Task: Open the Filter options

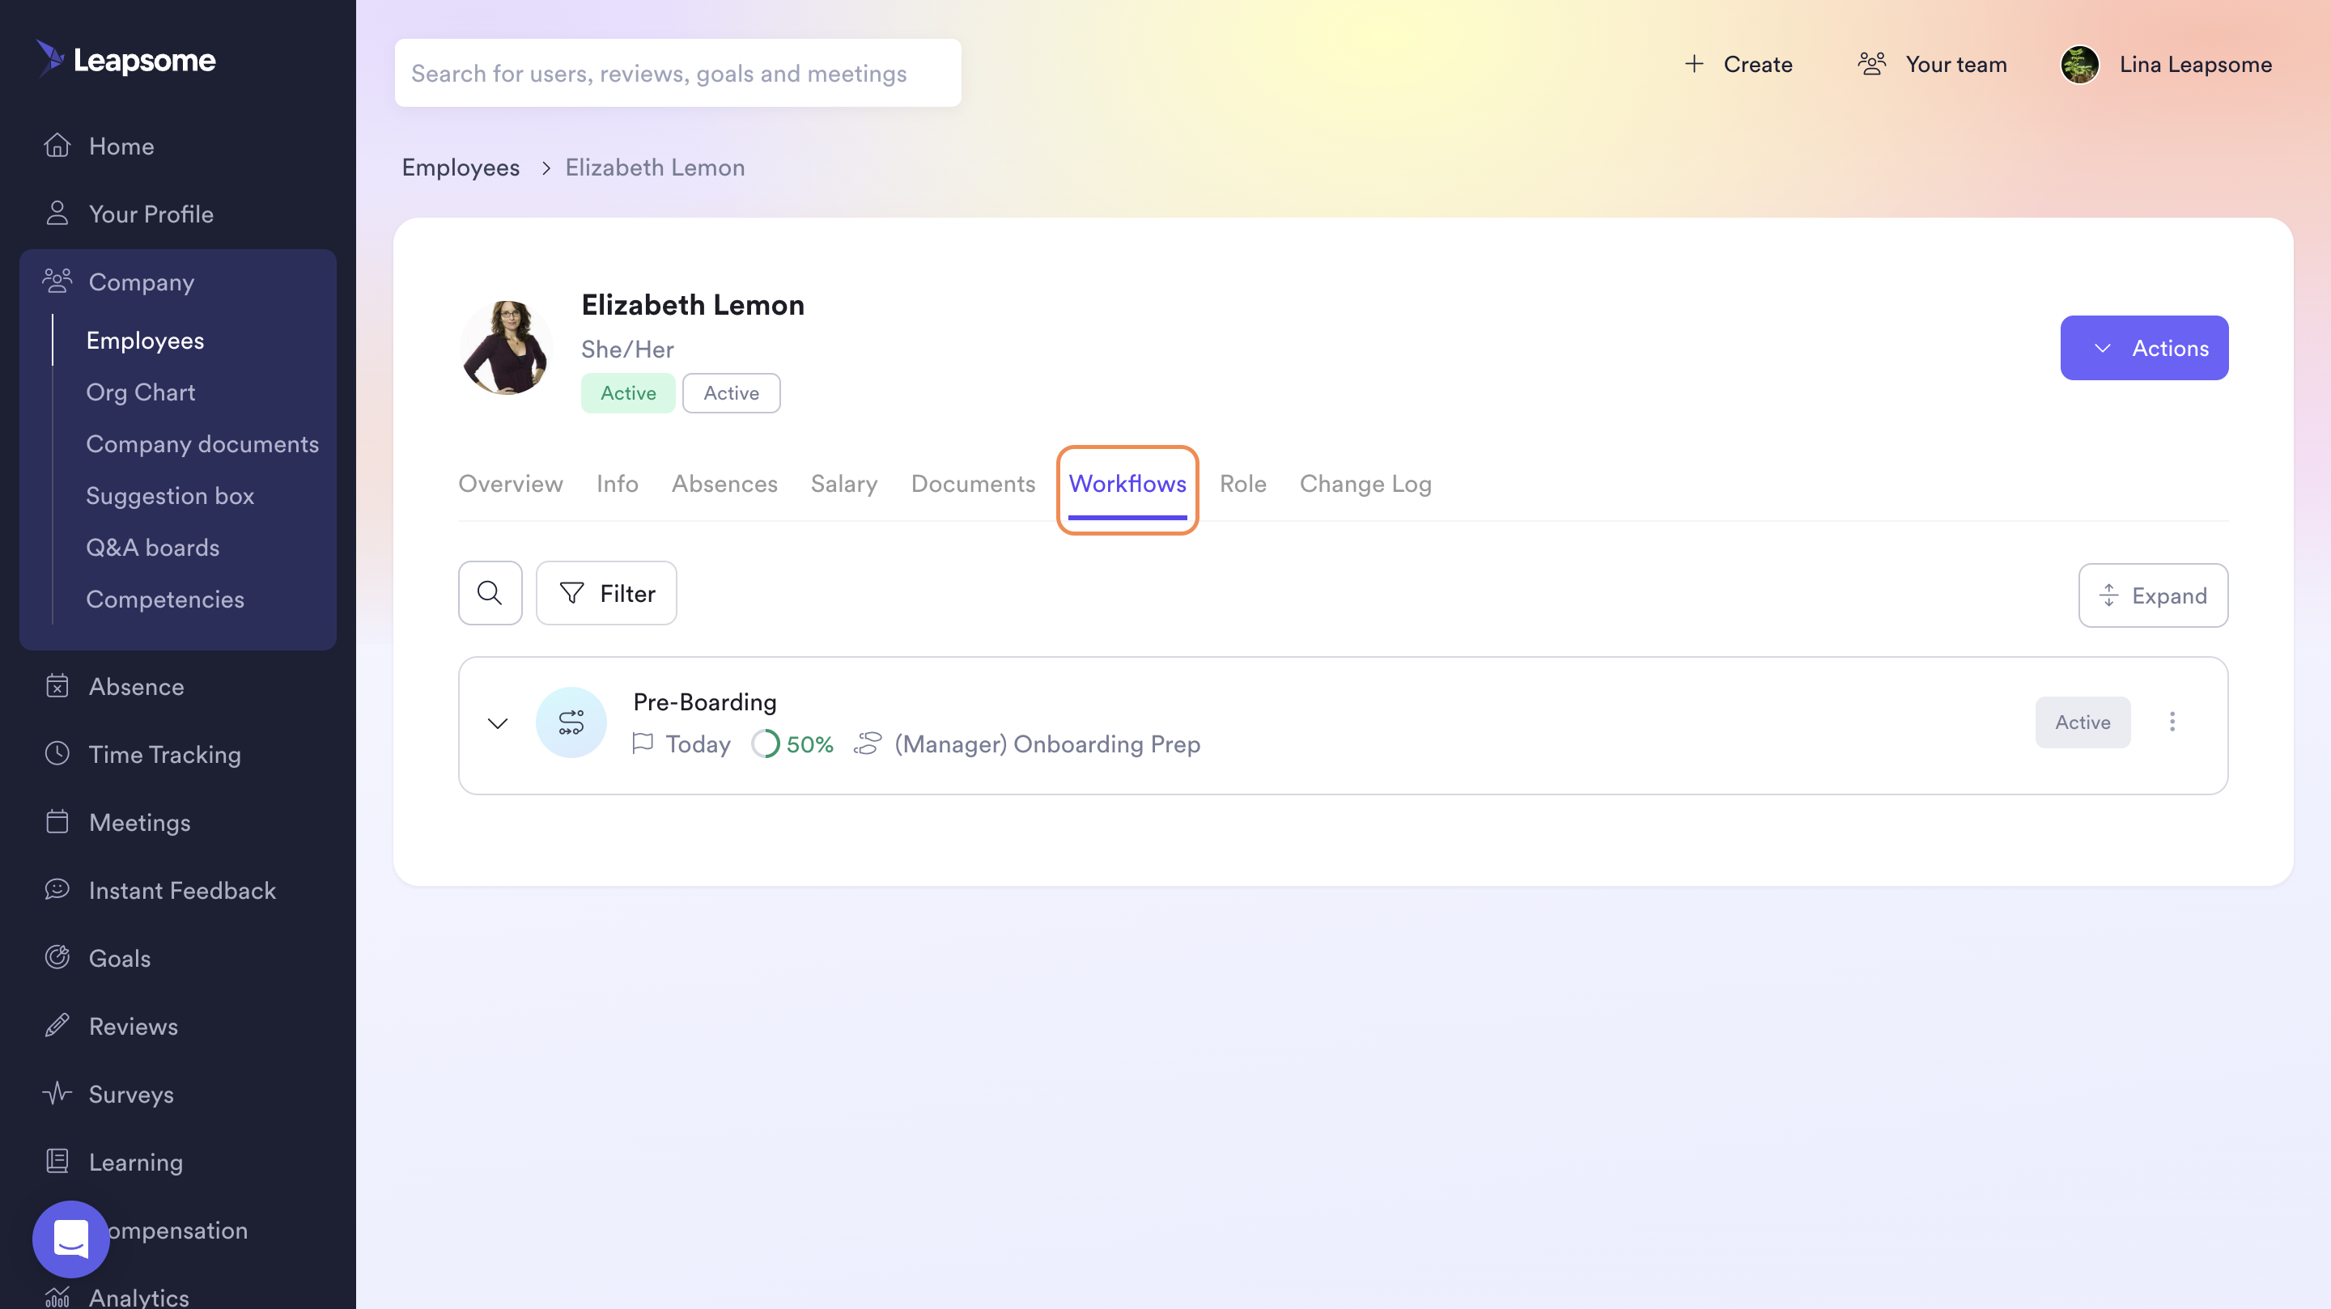Action: coord(606,592)
